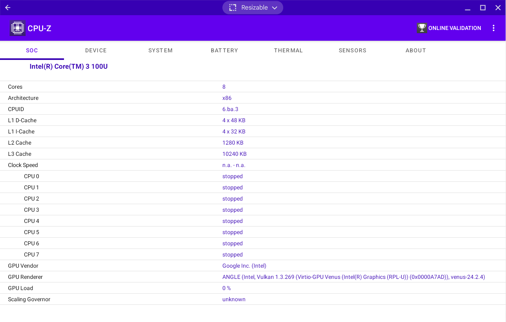The height and width of the screenshot is (322, 506).
Task: Click the CPU 3 stopped status
Action: click(x=232, y=210)
